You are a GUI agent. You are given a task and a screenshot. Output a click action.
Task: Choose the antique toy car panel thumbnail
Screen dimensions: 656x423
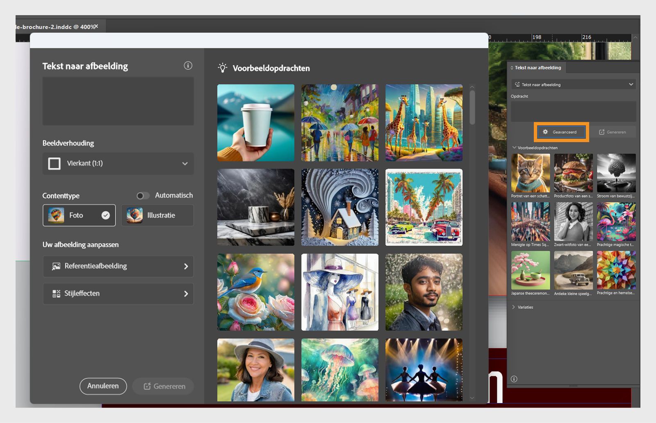(574, 270)
